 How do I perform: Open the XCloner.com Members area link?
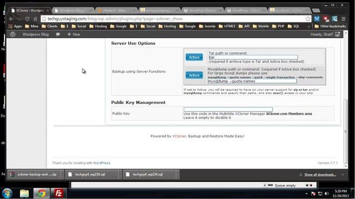(x=289, y=114)
